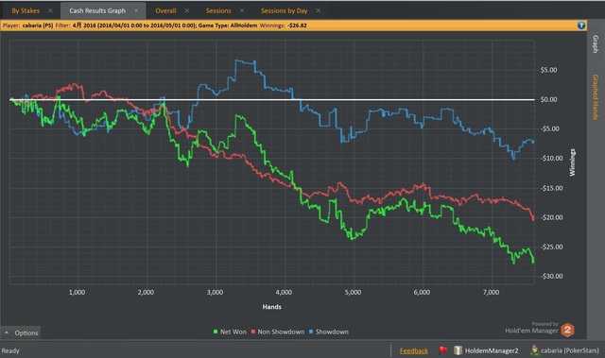Expand the Options panel
605x358 pixels.
click(21, 332)
